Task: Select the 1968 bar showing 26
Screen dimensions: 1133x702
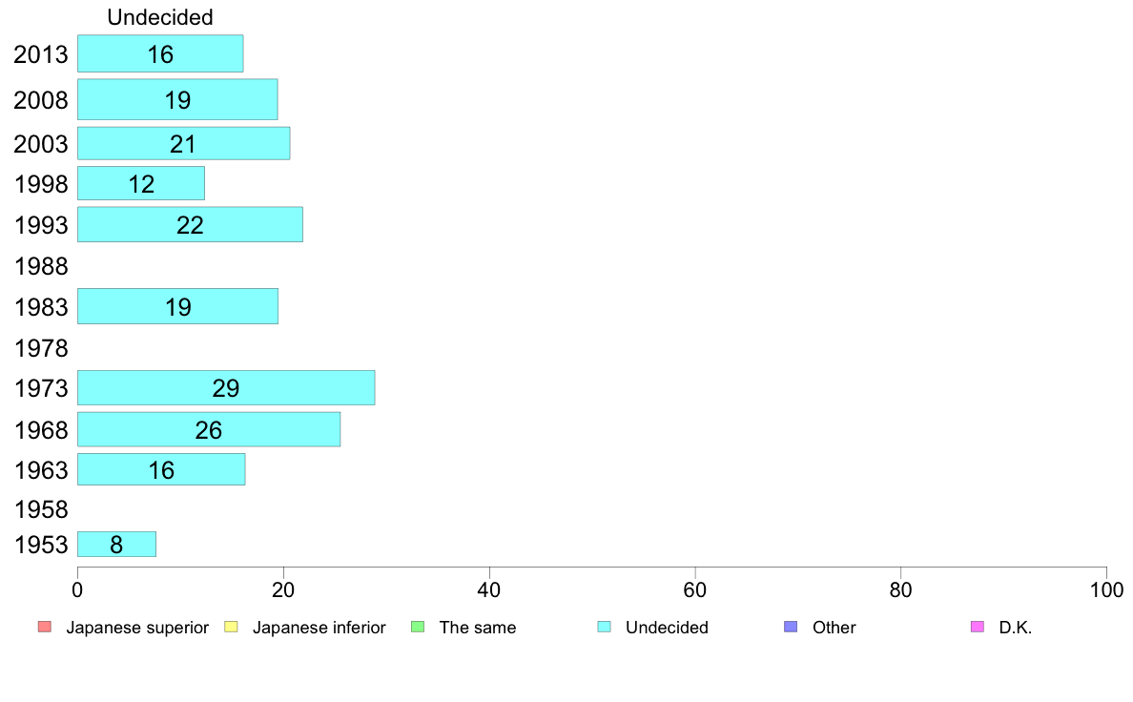Action: tap(209, 429)
